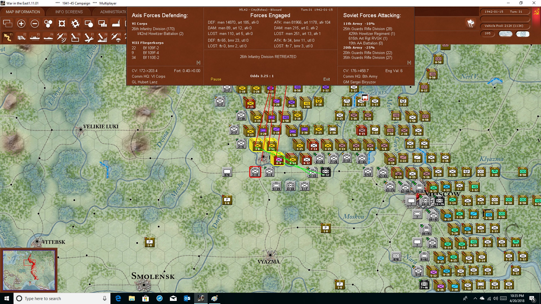Click the Soviet hammer and sickle flag
The image size is (541, 304).
click(x=536, y=12)
